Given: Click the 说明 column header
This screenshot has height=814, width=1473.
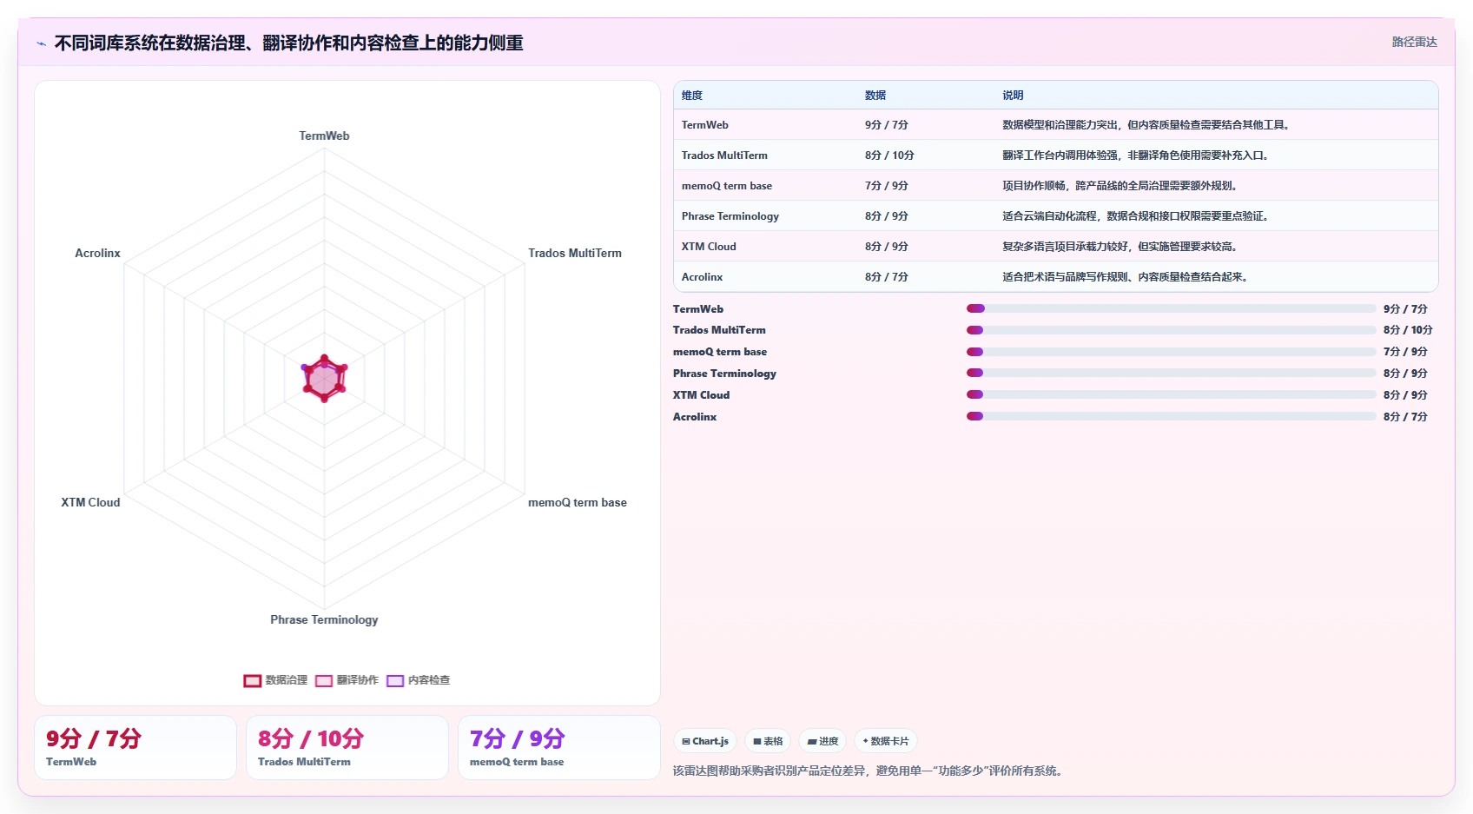Looking at the screenshot, I should (x=1013, y=96).
